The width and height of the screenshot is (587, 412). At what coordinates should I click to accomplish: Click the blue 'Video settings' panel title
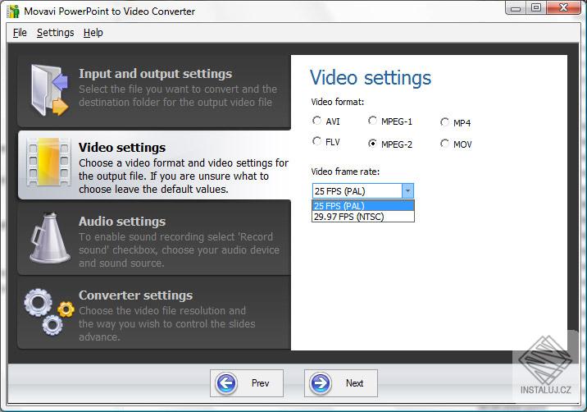371,78
